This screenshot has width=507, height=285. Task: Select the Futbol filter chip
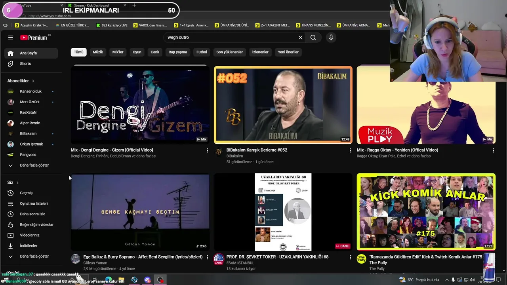point(202,52)
